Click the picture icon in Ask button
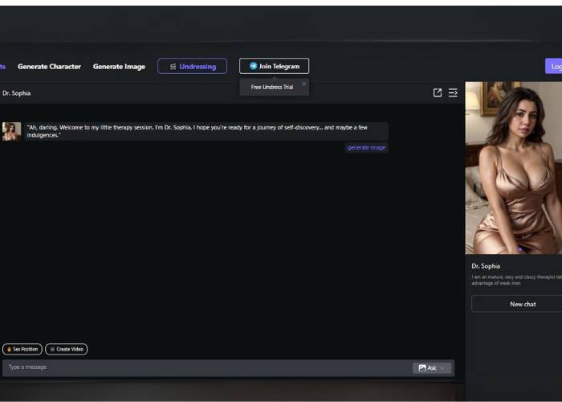 [x=422, y=367]
